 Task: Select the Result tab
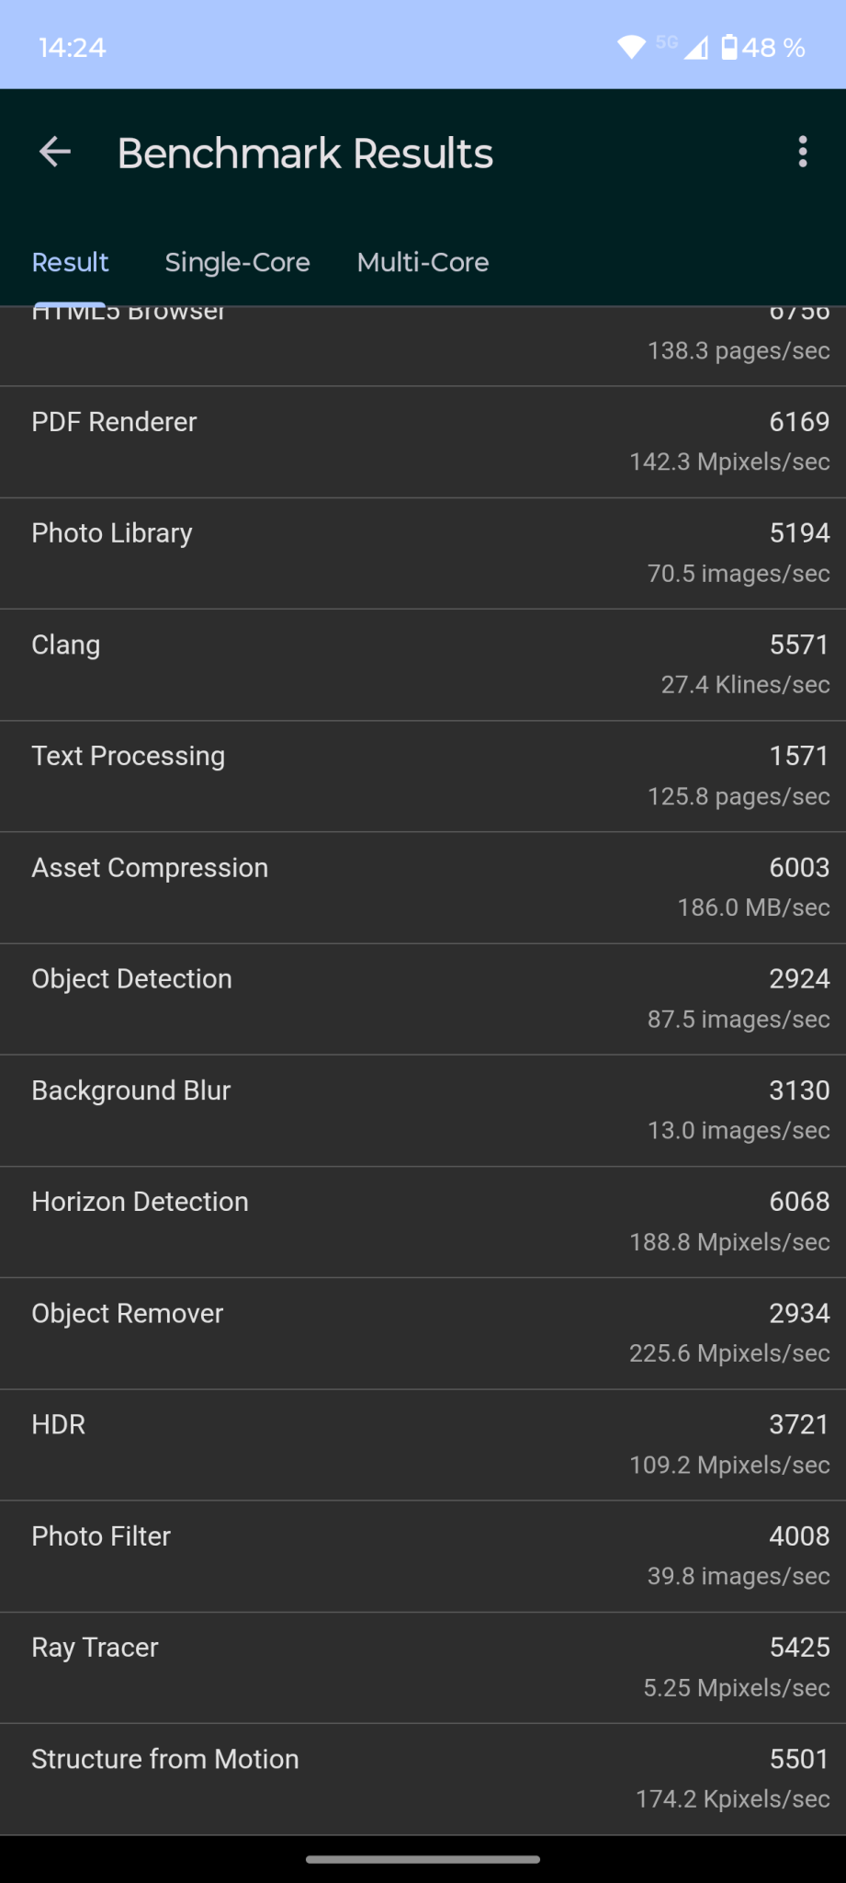pyautogui.click(x=71, y=263)
